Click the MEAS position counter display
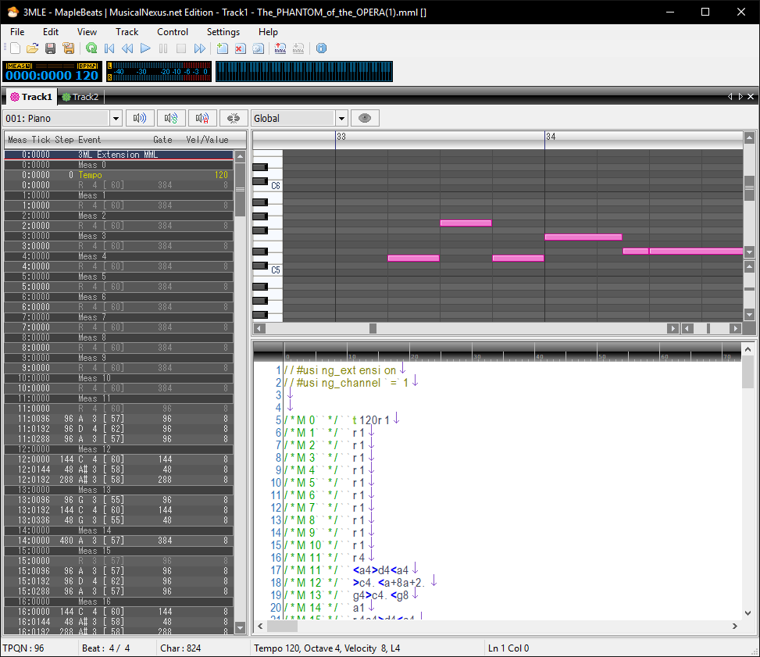This screenshot has width=760, height=657. 38,75
